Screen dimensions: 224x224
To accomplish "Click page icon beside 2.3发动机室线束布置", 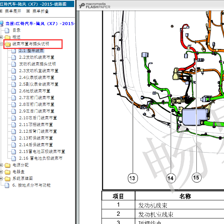I will [14, 71].
